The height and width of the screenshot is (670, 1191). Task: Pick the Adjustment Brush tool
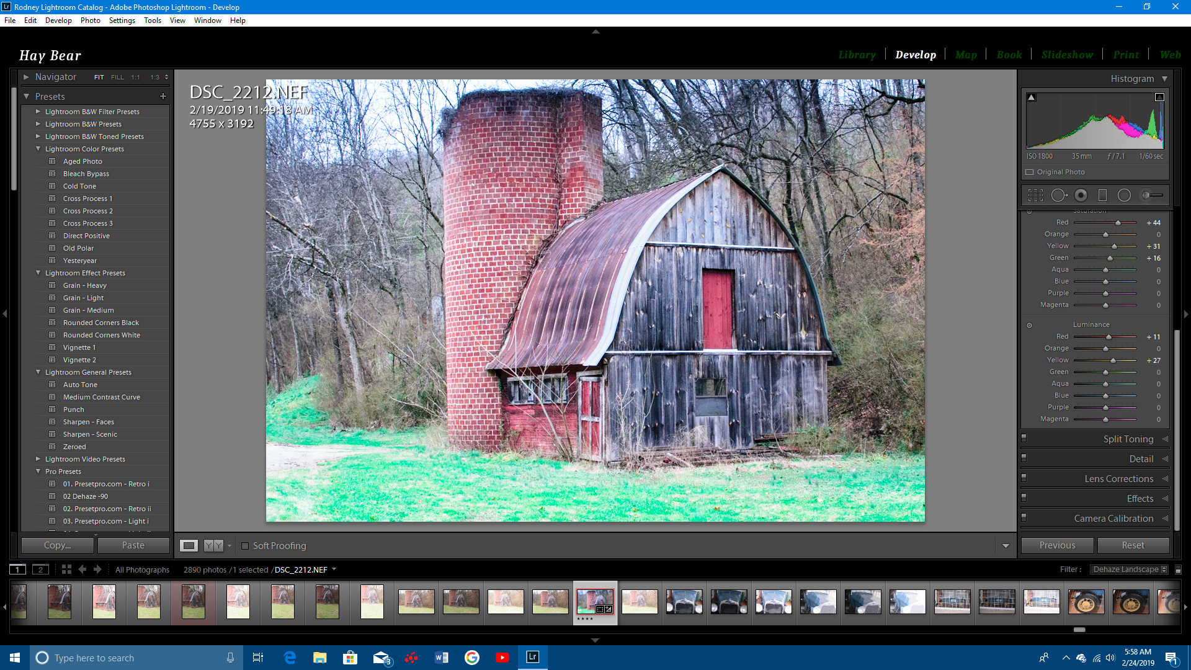1152,195
